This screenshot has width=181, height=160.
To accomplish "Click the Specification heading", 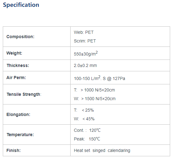I will [x=21, y=5].
